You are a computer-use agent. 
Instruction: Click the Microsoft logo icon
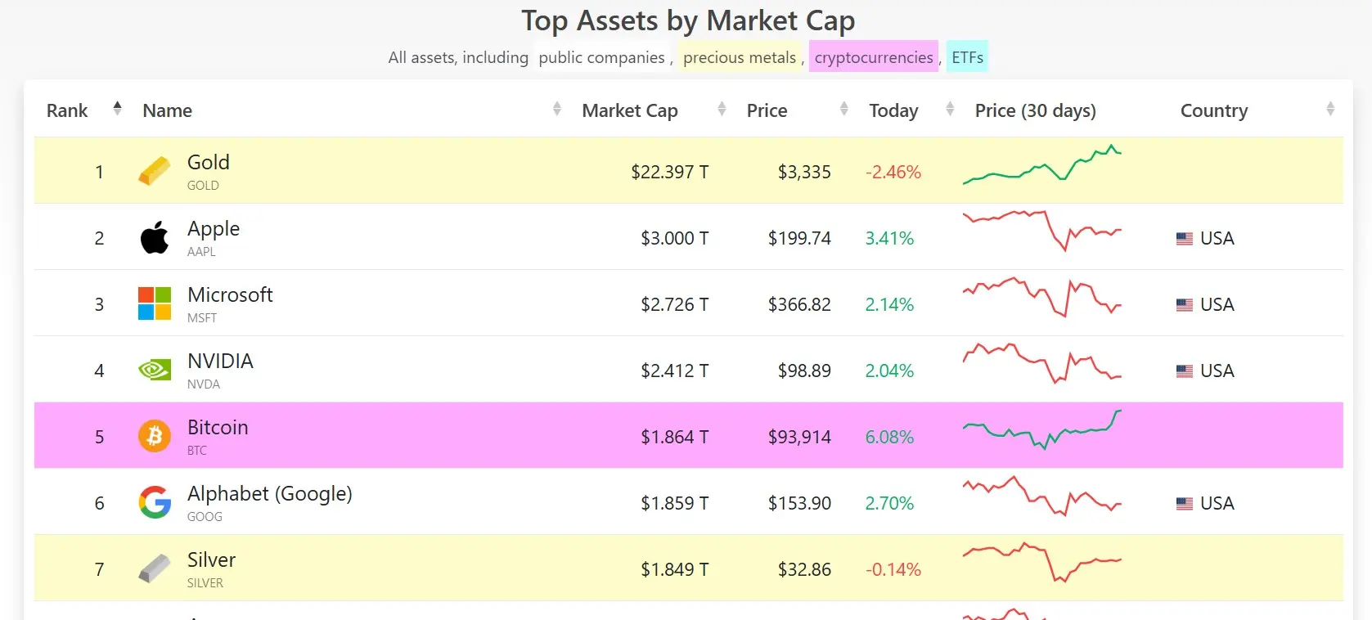coord(154,303)
